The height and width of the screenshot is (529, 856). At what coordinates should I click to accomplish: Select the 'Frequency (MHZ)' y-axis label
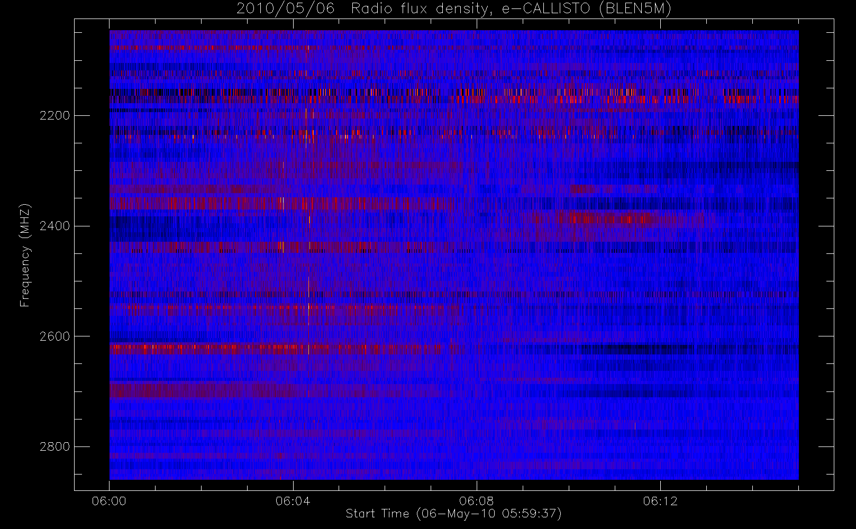pos(25,255)
